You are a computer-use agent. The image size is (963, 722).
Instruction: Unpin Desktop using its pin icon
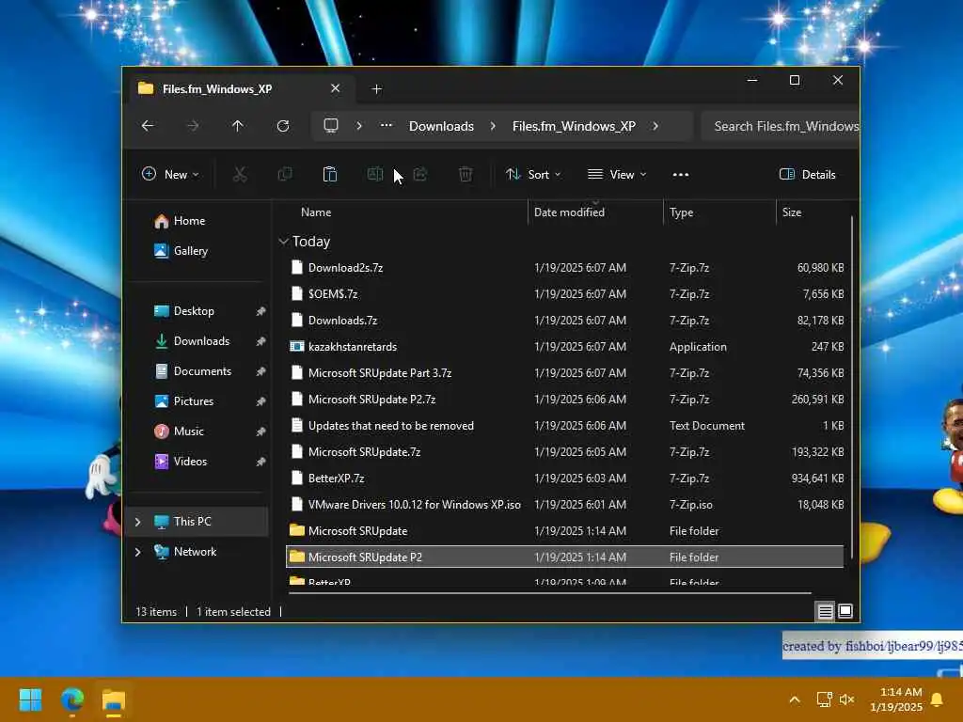[261, 311]
